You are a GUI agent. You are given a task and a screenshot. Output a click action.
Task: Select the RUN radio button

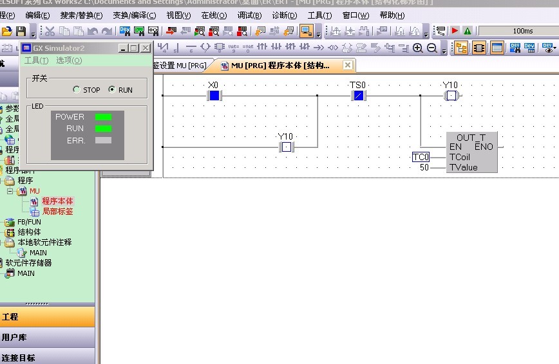[112, 90]
